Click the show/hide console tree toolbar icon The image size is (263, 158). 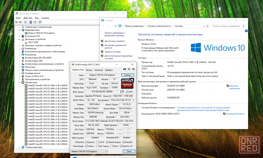click(26, 22)
